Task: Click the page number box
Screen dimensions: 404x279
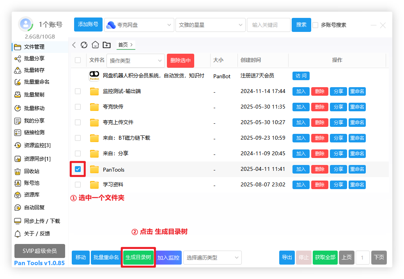Action: [362, 258]
